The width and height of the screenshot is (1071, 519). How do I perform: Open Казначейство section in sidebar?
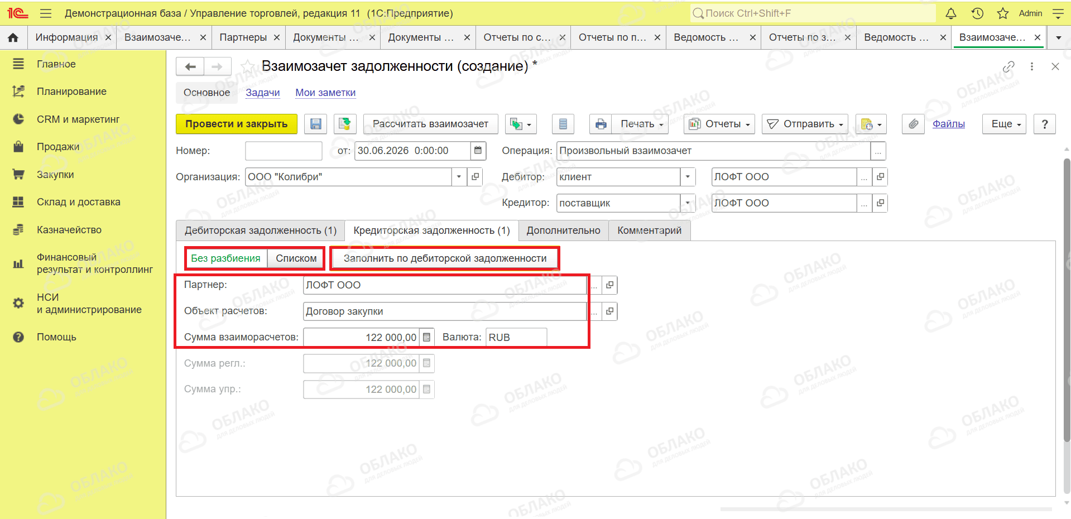click(69, 230)
